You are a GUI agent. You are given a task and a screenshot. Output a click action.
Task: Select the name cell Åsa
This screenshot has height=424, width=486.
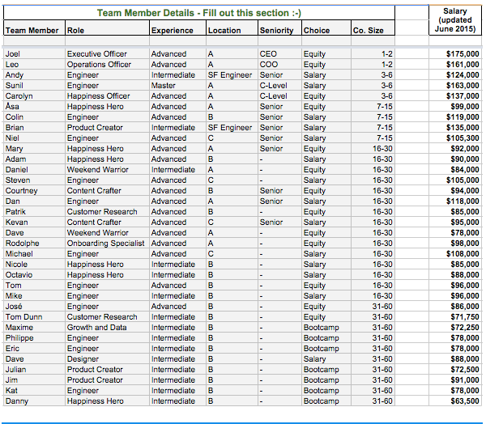tap(34, 107)
